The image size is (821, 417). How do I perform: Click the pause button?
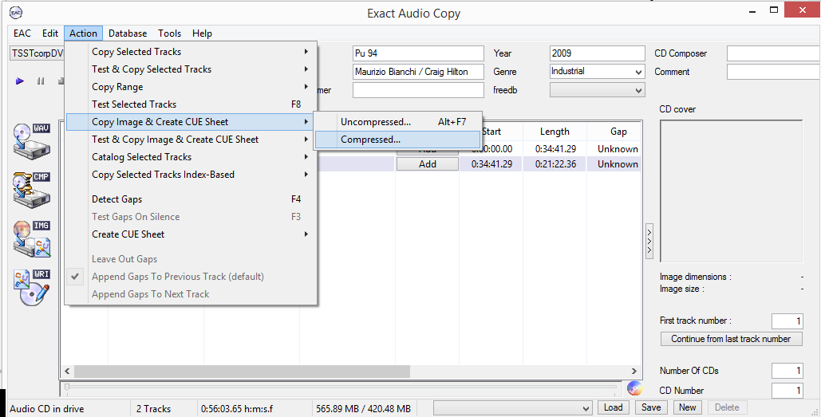click(41, 81)
